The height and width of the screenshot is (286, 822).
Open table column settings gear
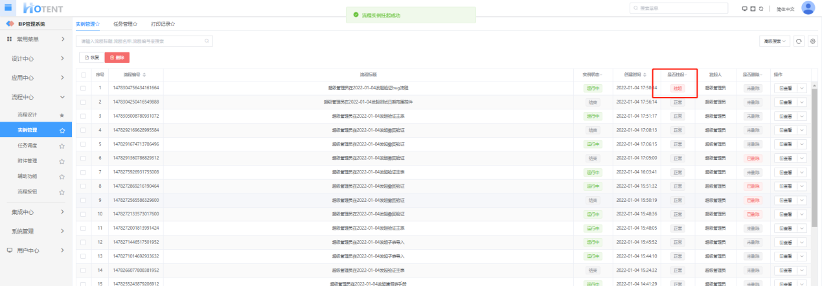(812, 41)
